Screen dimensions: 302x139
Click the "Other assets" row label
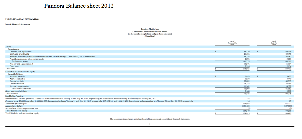point(15,66)
